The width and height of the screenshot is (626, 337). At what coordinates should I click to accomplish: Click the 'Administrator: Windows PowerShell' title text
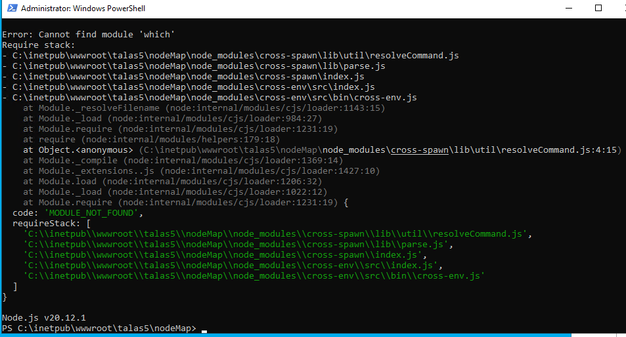click(x=83, y=9)
